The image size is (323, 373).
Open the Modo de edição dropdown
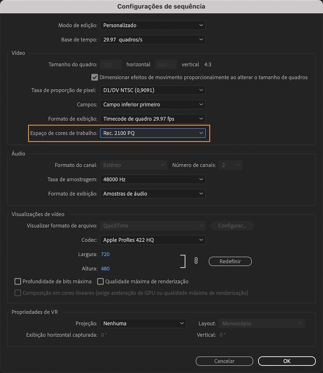click(152, 25)
